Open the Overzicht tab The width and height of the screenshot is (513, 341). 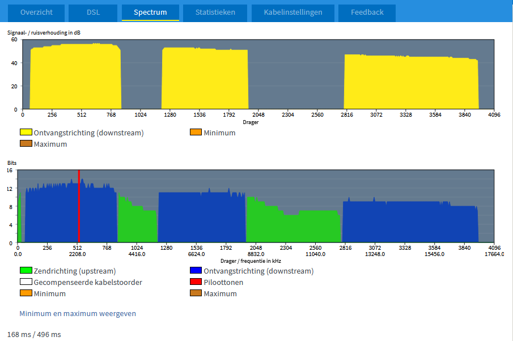[36, 12]
